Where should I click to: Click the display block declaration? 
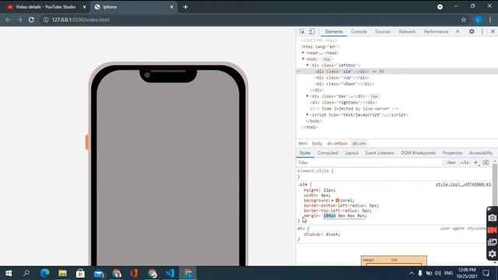coord(322,234)
